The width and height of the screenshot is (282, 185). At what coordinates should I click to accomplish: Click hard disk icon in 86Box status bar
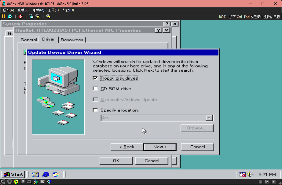click(23, 182)
